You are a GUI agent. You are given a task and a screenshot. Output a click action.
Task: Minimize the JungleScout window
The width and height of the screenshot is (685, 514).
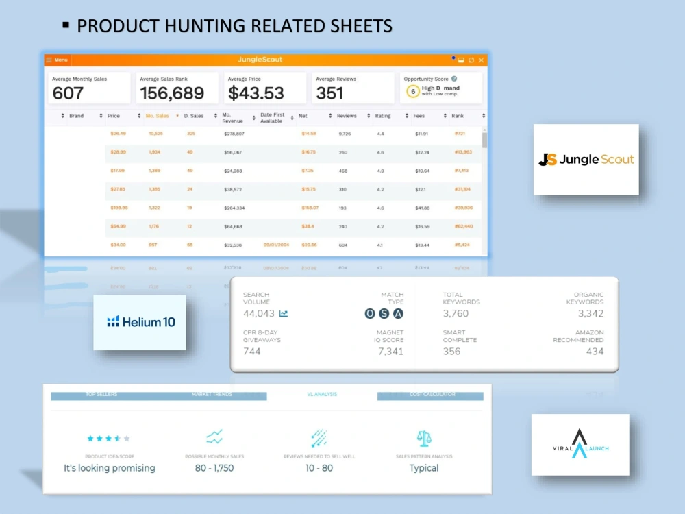(x=461, y=60)
